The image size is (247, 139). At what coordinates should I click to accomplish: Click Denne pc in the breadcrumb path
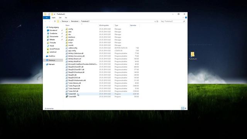[65, 21]
